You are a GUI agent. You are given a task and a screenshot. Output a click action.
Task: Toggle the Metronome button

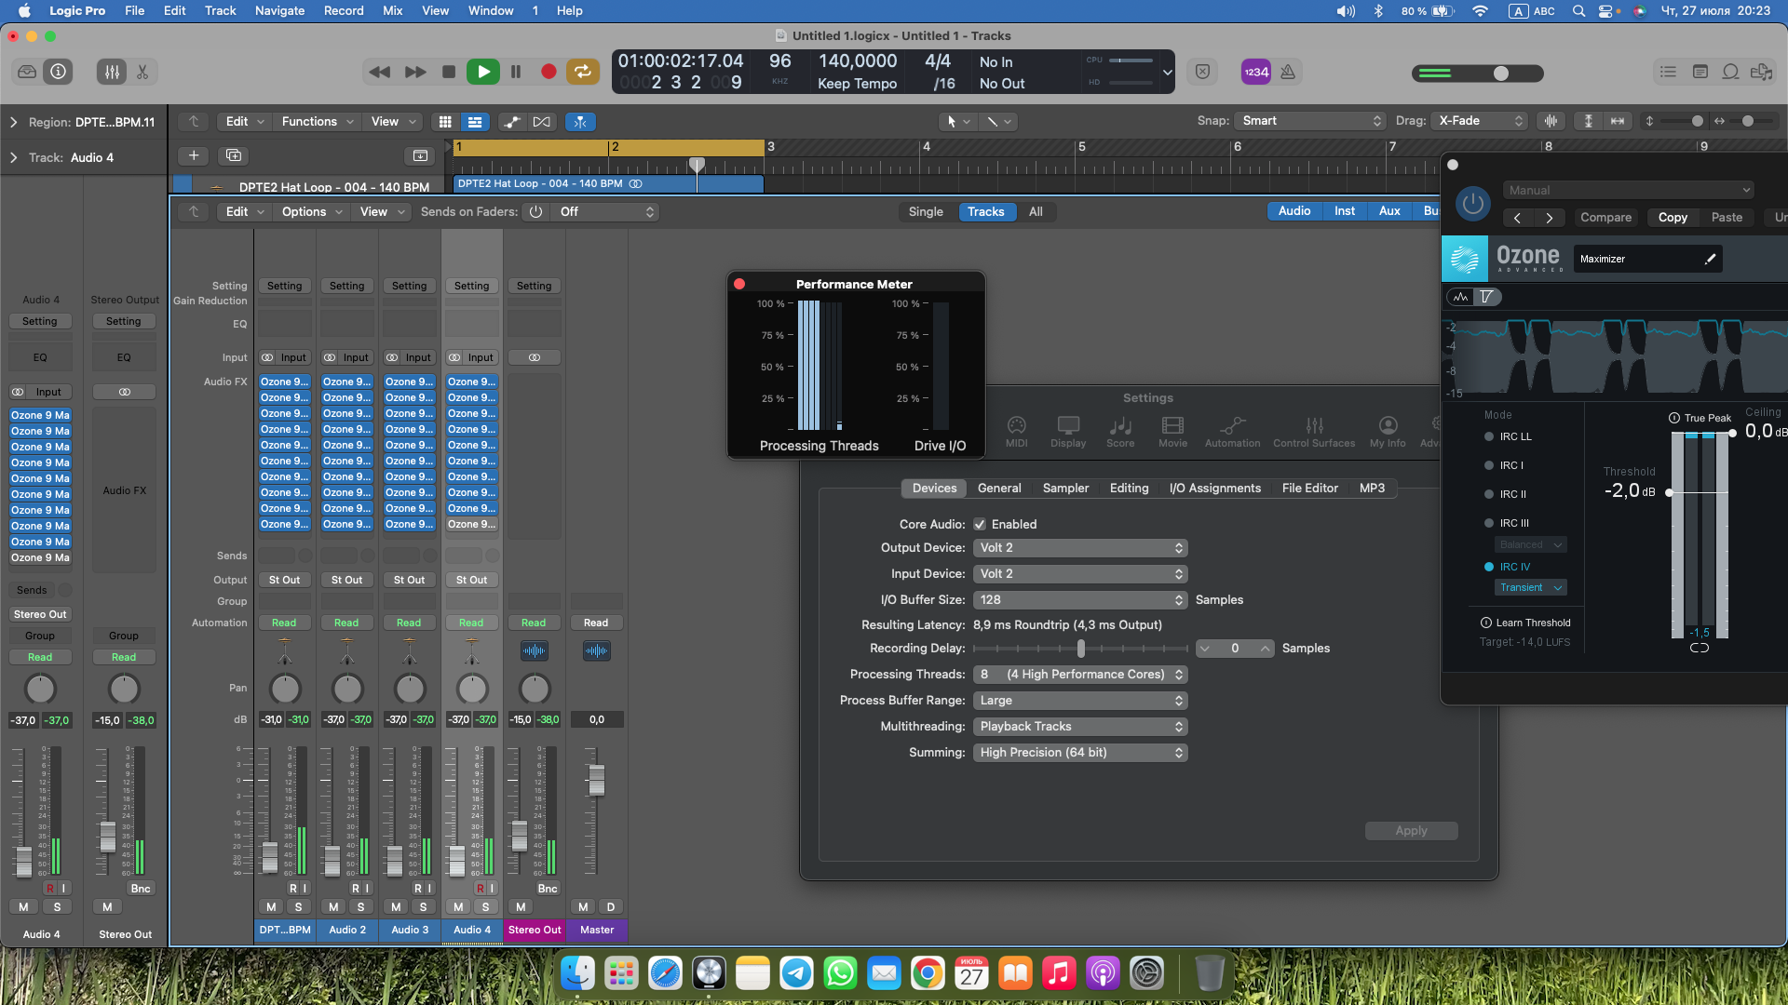coord(1288,72)
